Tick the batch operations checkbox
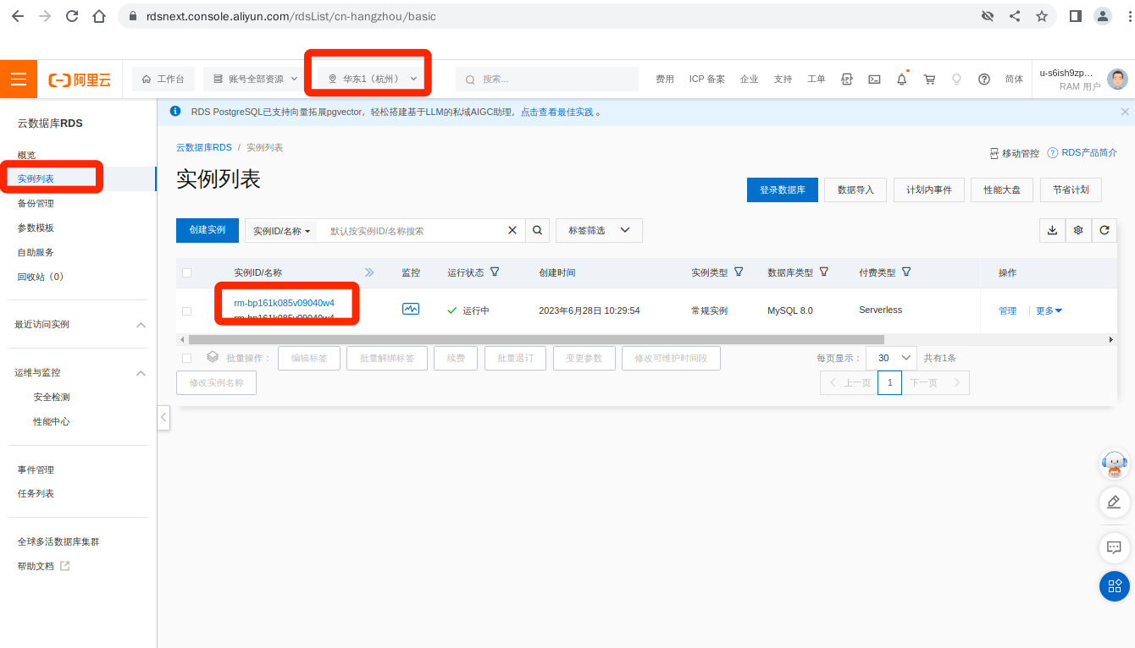Image resolution: width=1135 pixels, height=648 pixels. 186,358
